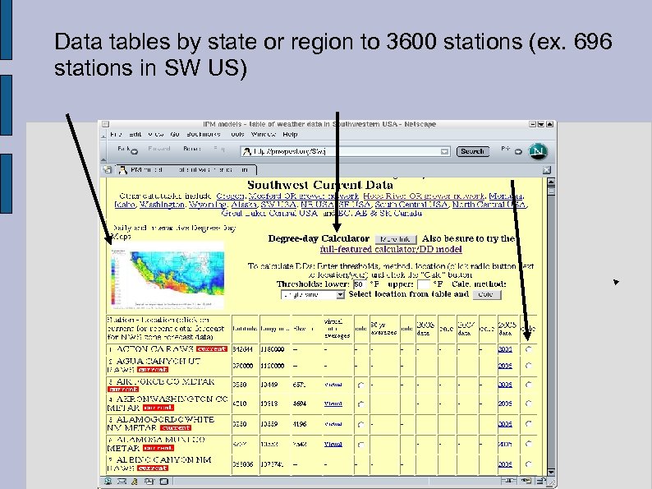The width and height of the screenshot is (652, 489).
Task: Close the current tab with X icon
Action: click(547, 170)
